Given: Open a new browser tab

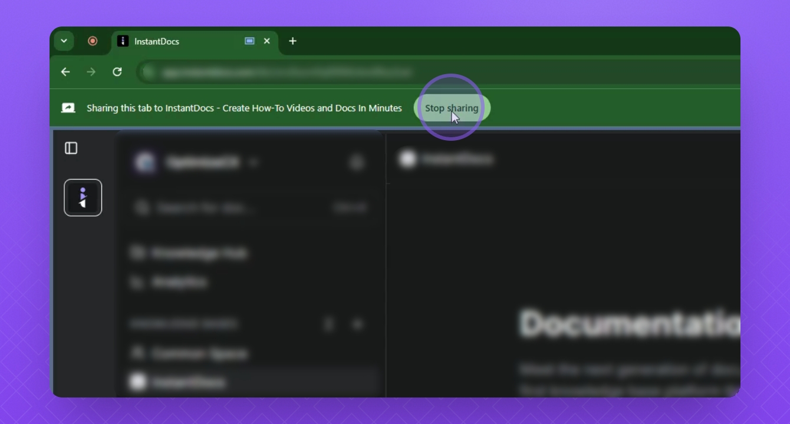Looking at the screenshot, I should (x=292, y=41).
